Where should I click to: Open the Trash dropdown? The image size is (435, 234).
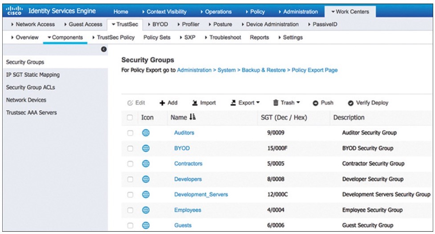tap(287, 103)
